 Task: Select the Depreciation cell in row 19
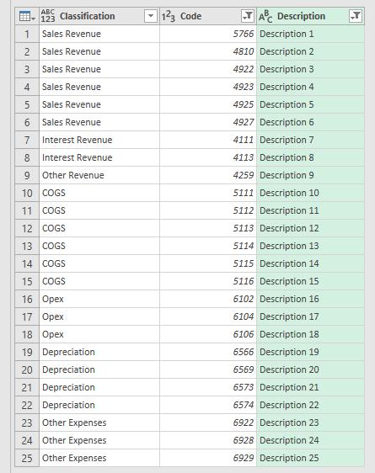(x=99, y=352)
